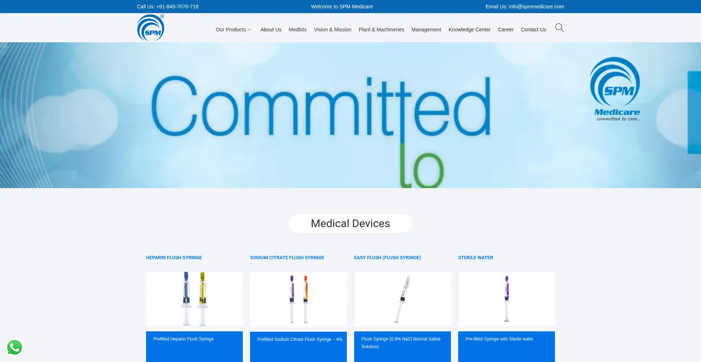Viewport: 701px width, 362px height.
Task: View the Easy Flush syringe product image
Action: [402, 299]
